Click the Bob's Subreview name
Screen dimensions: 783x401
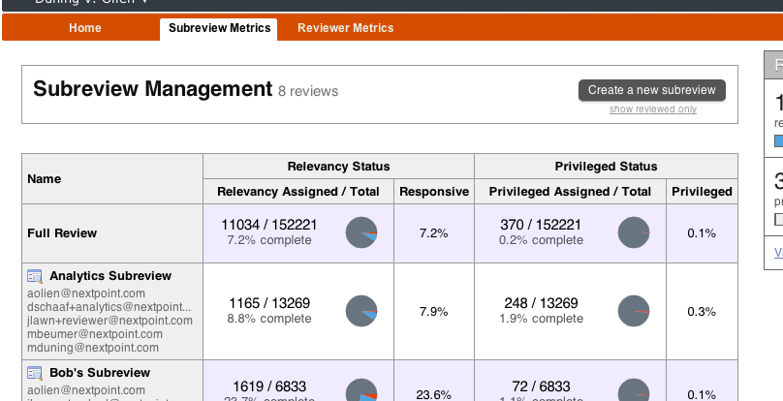click(100, 373)
